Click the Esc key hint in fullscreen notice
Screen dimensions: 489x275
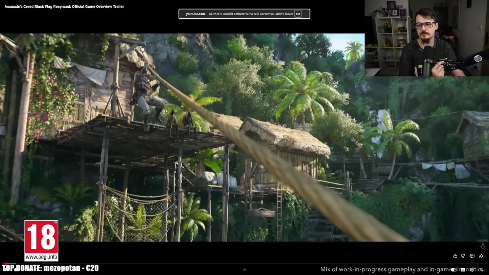pyautogui.click(x=298, y=14)
